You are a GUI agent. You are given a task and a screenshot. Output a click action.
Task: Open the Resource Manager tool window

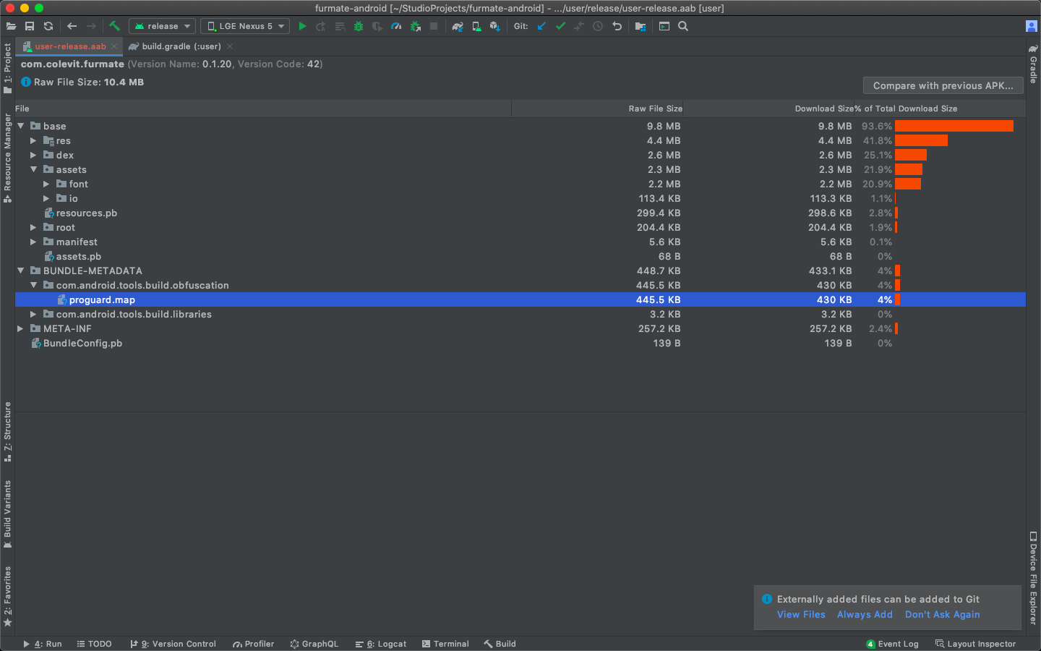(x=7, y=157)
